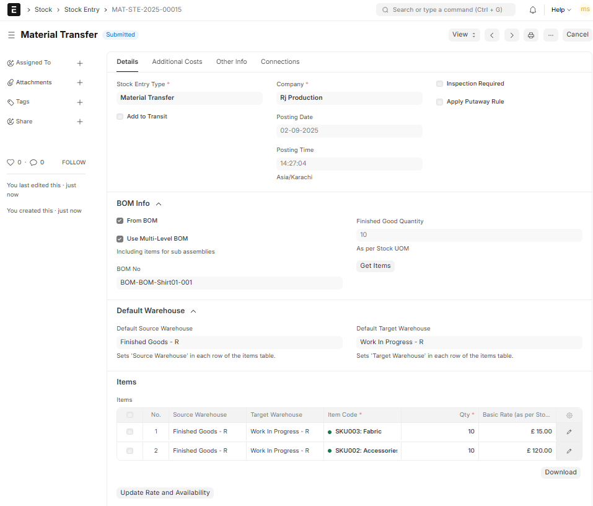The image size is (593, 506).
Task: Open the three-dots more options menu
Action: tap(550, 35)
